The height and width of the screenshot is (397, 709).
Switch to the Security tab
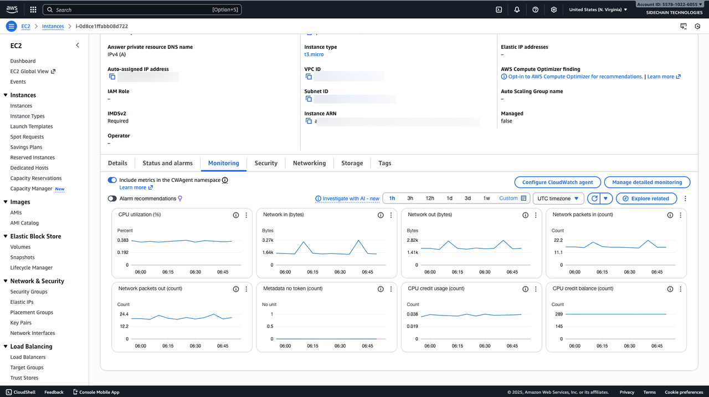pyautogui.click(x=266, y=163)
